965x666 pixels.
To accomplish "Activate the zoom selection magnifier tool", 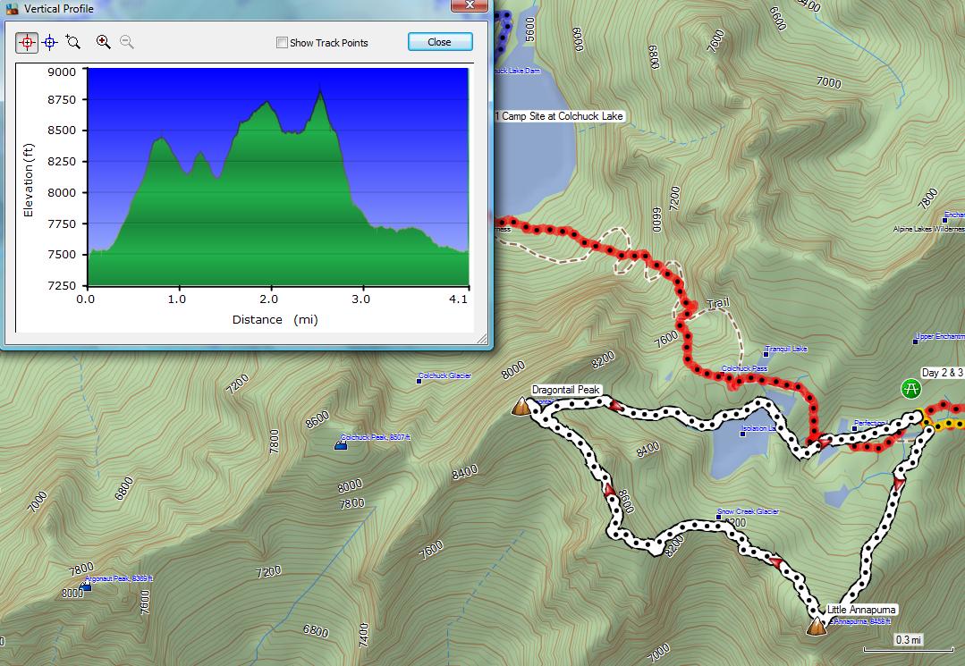I will [72, 42].
